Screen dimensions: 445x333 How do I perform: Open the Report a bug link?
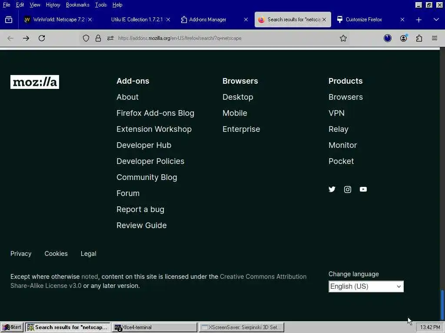[140, 209]
